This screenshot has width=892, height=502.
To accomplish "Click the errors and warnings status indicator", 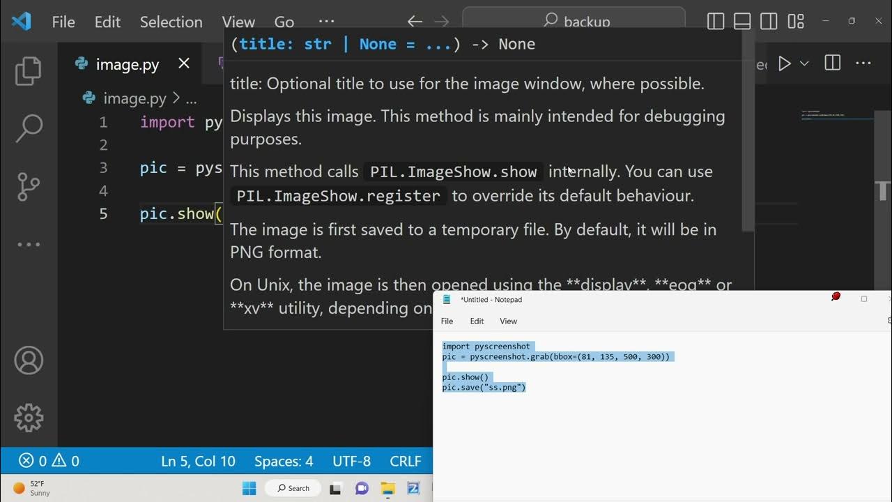I will point(49,462).
